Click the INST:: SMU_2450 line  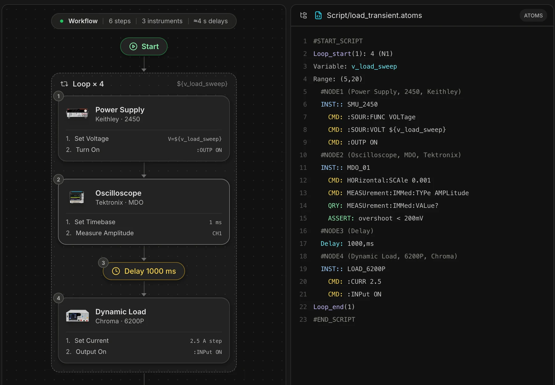tap(349, 104)
